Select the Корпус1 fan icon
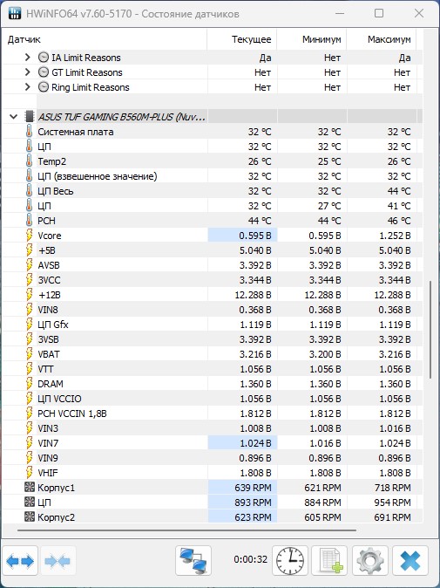The image size is (440, 588). pyautogui.click(x=30, y=488)
